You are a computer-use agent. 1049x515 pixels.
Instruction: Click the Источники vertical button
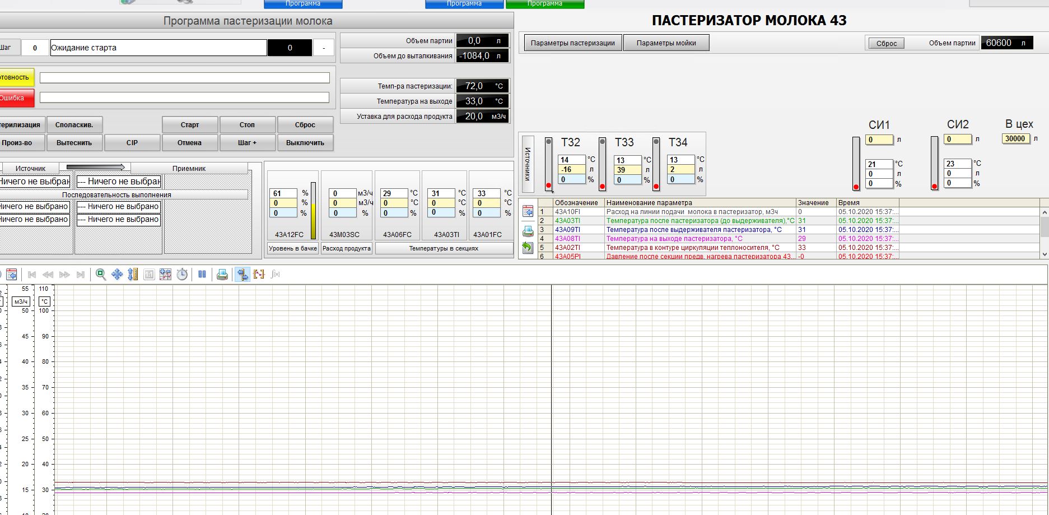pyautogui.click(x=527, y=164)
